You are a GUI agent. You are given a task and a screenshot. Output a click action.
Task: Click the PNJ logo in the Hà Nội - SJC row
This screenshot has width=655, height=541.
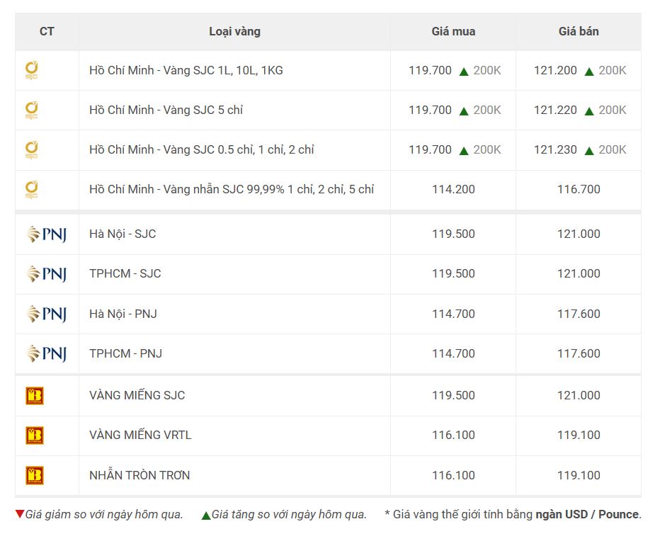click(46, 234)
